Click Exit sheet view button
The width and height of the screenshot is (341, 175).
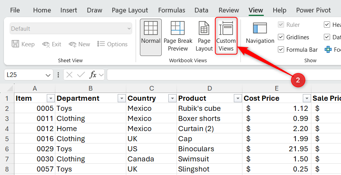52,44
